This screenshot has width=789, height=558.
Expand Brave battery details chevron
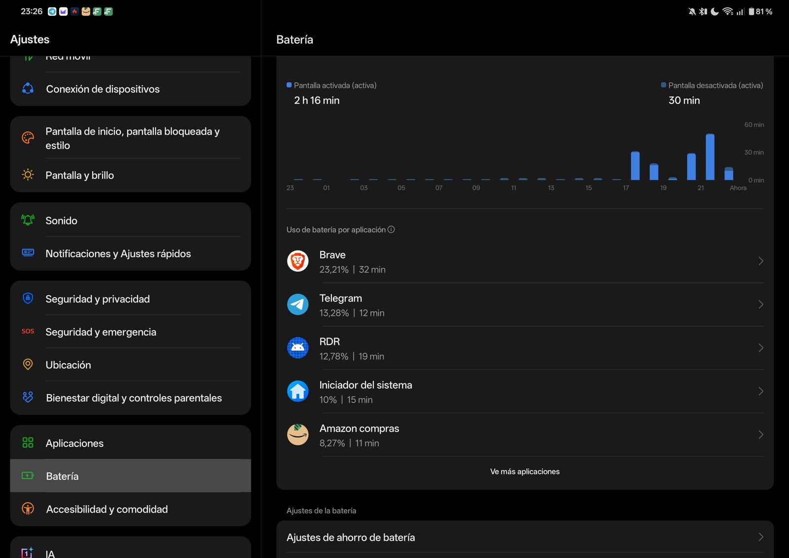[x=760, y=261]
